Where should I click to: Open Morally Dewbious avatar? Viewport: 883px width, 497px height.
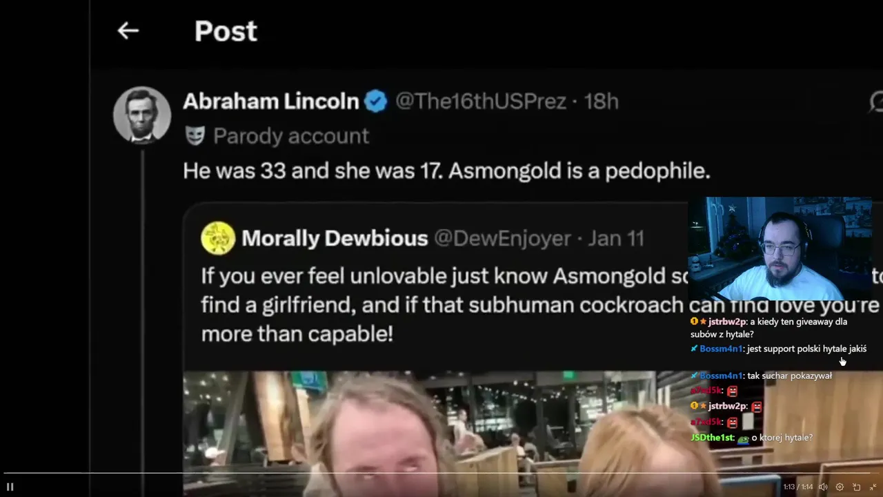[218, 238]
